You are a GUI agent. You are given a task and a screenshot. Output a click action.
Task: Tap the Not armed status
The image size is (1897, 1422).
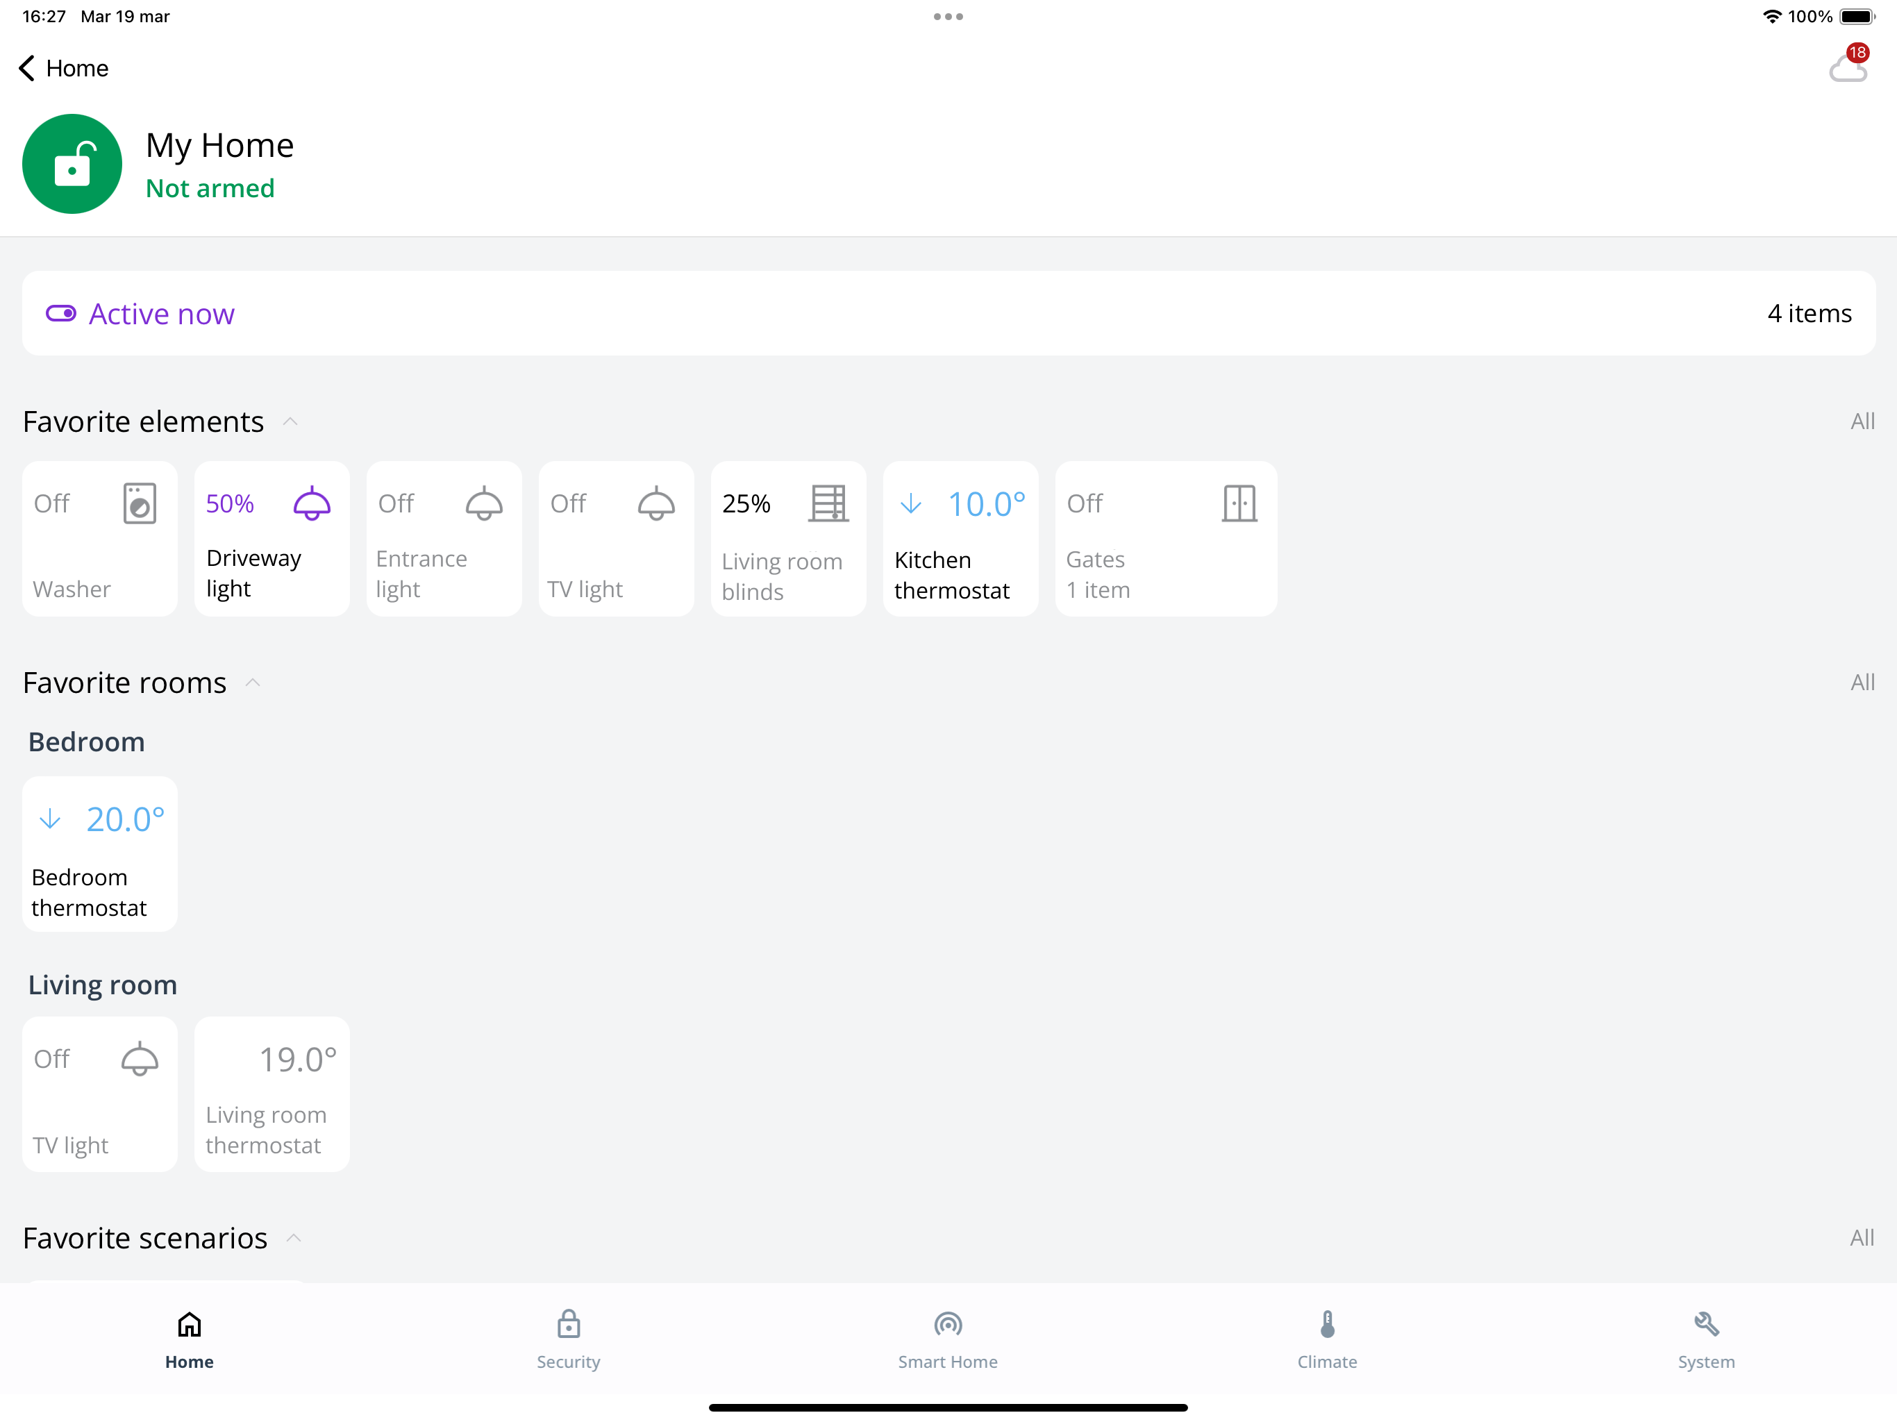(210, 188)
